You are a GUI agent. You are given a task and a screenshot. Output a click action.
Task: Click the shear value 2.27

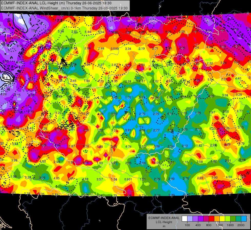tap(156, 130)
